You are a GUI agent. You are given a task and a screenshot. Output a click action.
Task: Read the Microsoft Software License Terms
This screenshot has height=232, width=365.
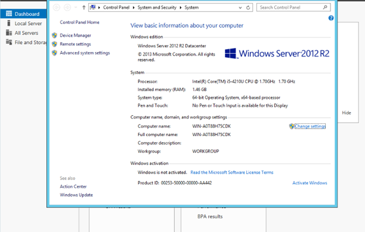click(232, 172)
